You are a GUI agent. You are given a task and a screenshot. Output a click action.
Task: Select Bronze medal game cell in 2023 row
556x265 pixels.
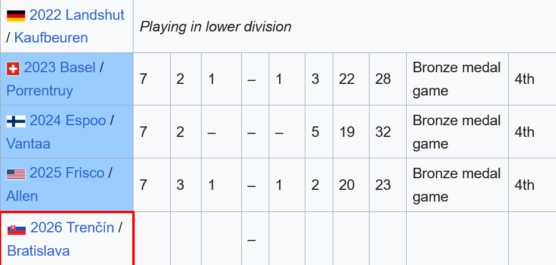pyautogui.click(x=456, y=79)
